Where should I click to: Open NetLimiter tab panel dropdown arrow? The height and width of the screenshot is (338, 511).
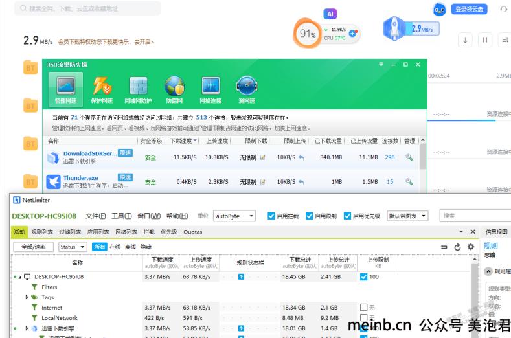(461, 232)
